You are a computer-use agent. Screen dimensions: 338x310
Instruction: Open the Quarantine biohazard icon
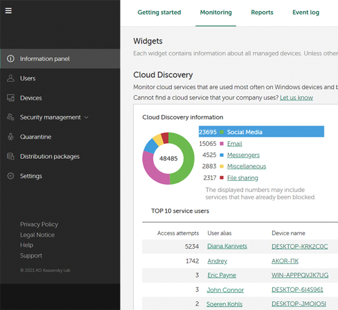[x=11, y=137]
